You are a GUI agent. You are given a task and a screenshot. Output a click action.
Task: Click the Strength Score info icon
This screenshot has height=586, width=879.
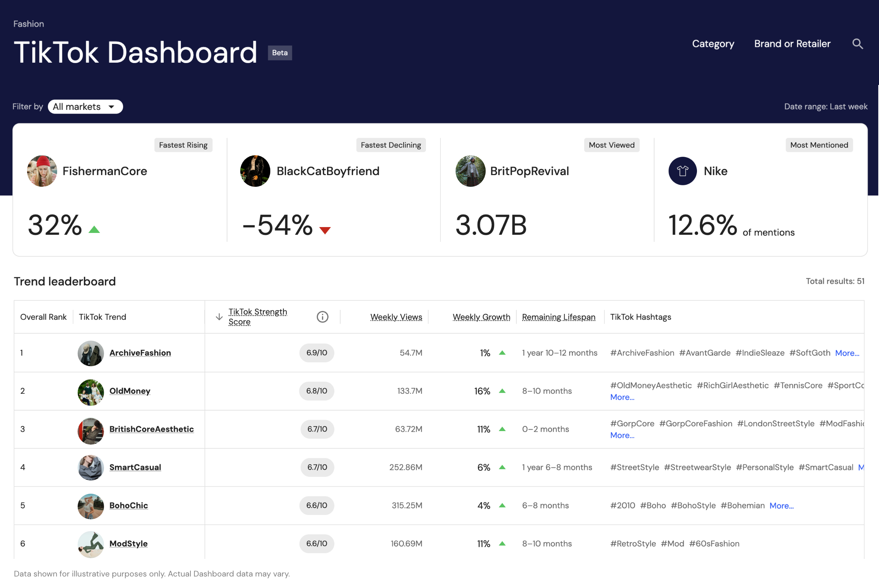[x=322, y=317]
